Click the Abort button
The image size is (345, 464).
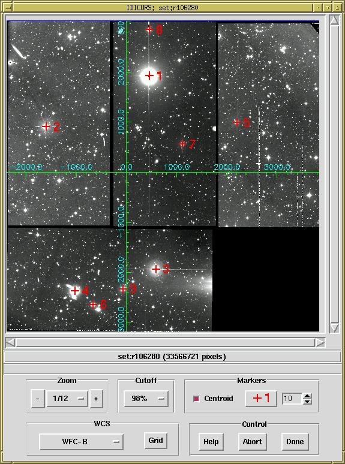click(x=253, y=442)
